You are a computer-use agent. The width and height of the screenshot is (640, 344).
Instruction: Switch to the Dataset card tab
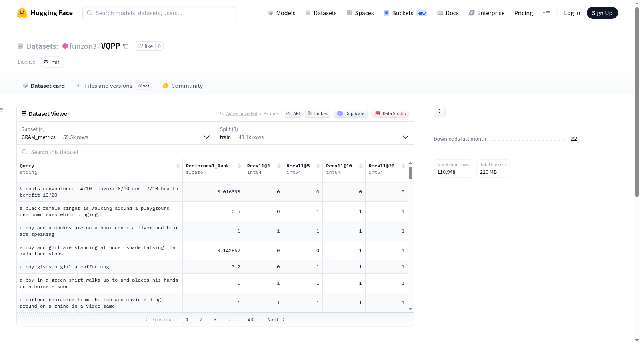click(x=44, y=86)
